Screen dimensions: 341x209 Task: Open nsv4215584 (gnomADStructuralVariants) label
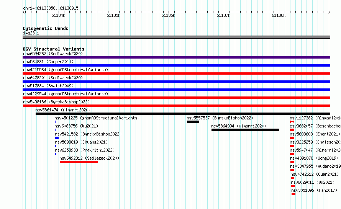66,70
